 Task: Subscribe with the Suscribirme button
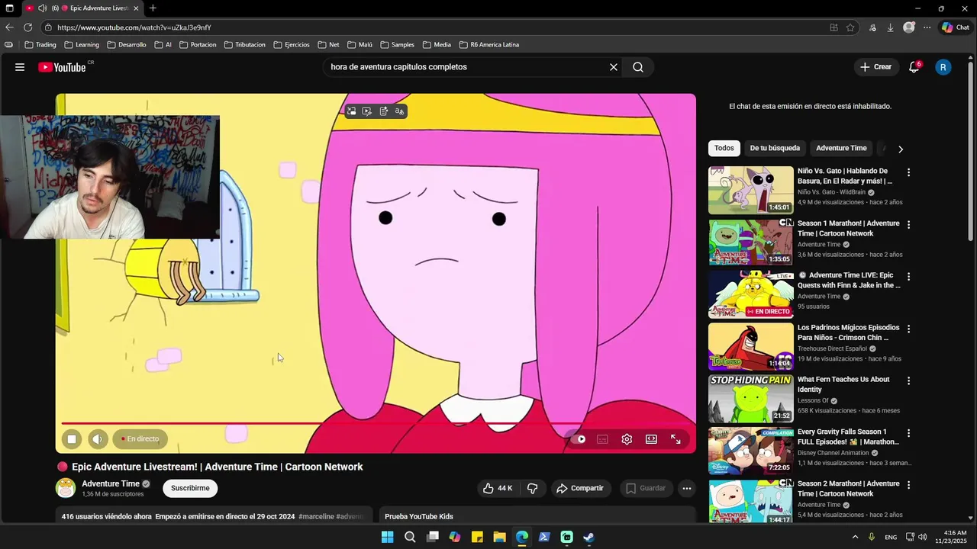tap(190, 488)
